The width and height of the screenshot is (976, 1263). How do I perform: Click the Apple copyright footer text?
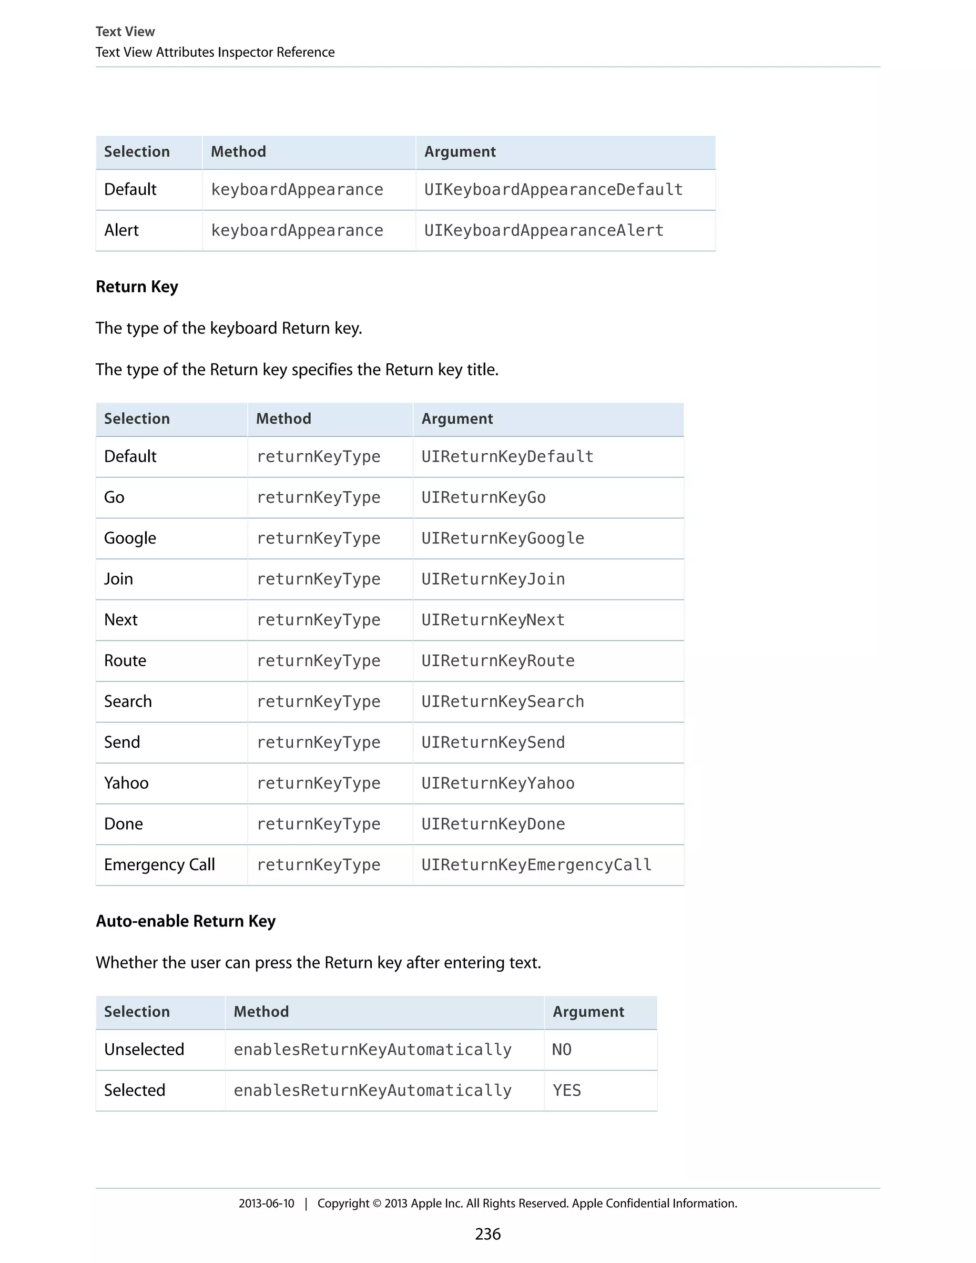[x=527, y=1203]
